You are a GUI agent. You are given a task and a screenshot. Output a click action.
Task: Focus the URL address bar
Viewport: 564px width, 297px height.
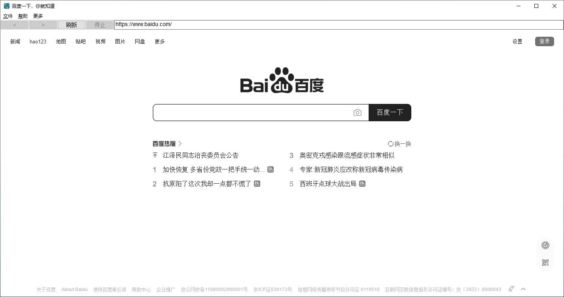339,24
